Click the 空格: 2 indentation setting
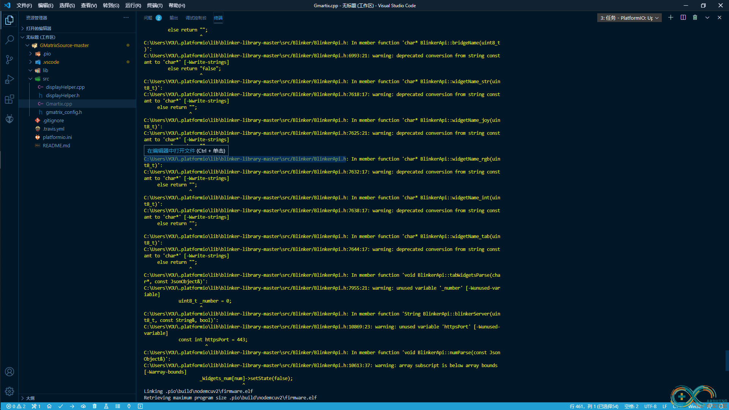 coord(631,406)
